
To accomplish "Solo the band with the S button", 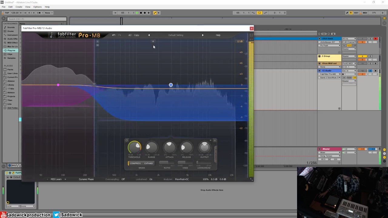I will tap(98, 42).
